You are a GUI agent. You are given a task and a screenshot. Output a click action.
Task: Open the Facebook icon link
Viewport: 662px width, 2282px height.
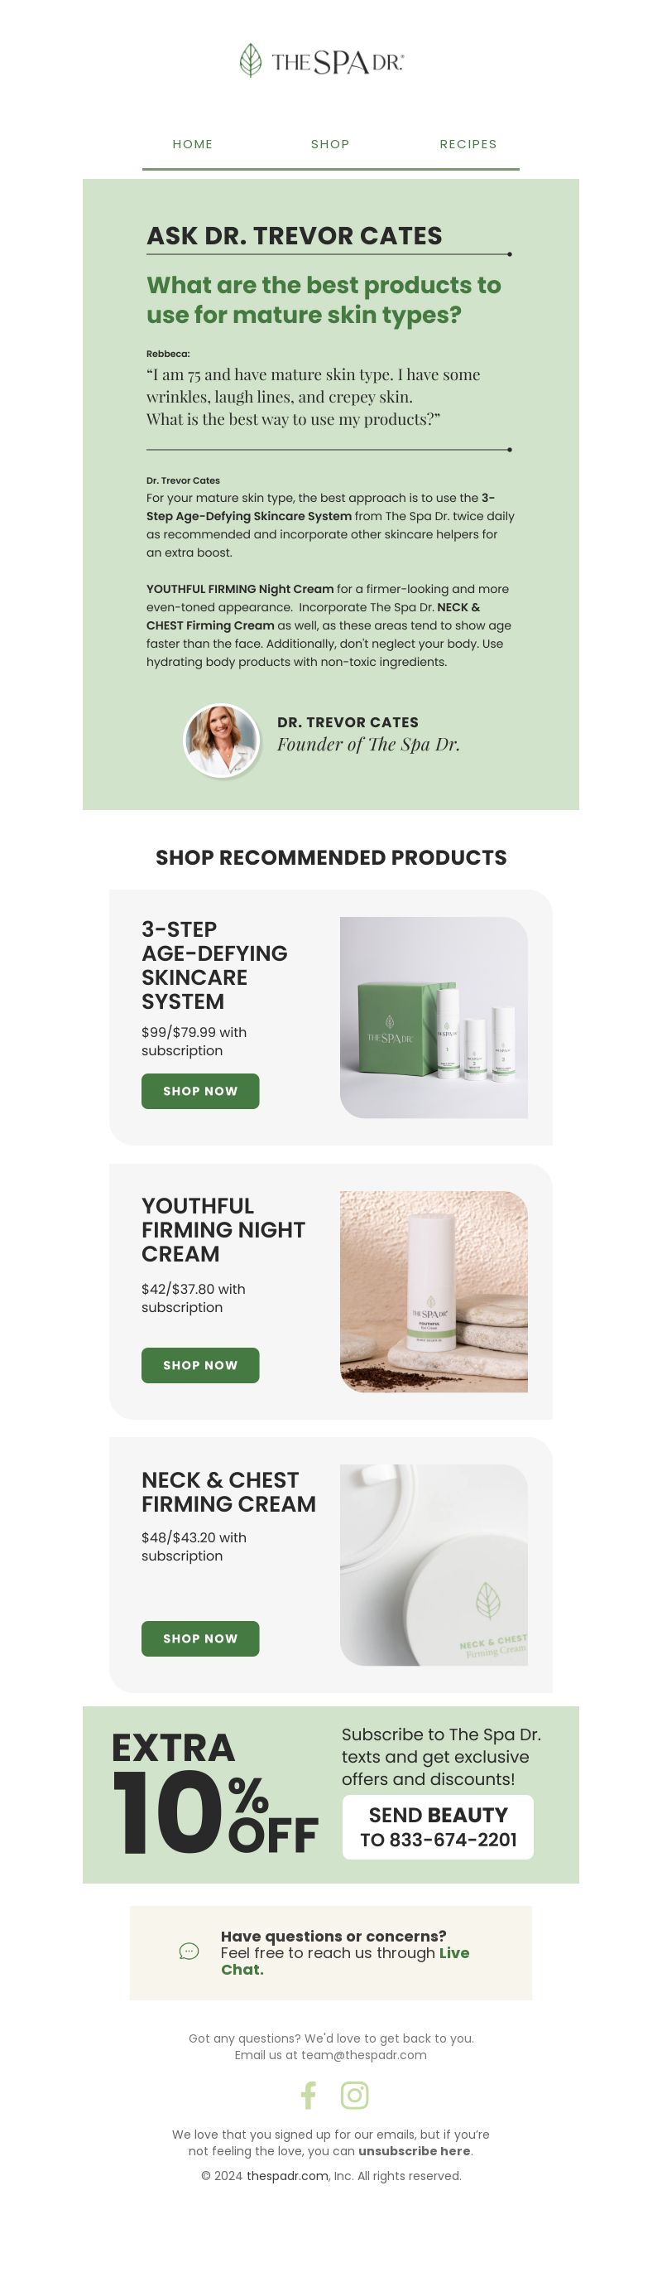[x=308, y=2095]
